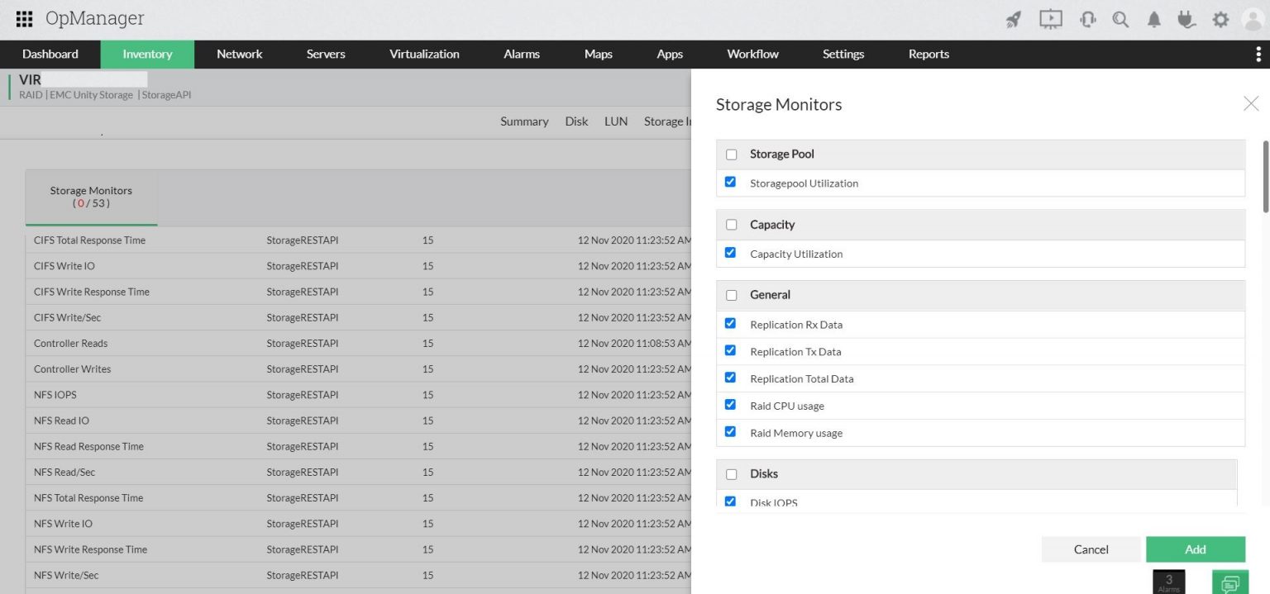Open the app grid launcher icon
Viewport: 1270px width, 594px height.
24,19
